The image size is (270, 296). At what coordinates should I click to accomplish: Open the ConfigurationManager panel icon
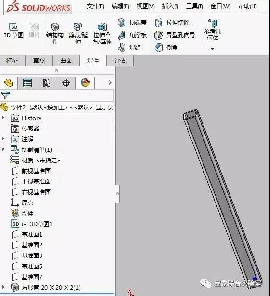46,83
